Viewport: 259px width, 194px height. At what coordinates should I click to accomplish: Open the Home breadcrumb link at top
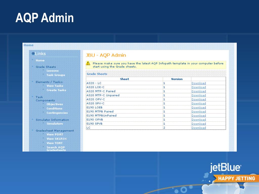(28, 45)
